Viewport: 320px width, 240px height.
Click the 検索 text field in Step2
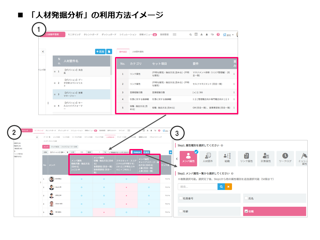[x=198, y=187]
